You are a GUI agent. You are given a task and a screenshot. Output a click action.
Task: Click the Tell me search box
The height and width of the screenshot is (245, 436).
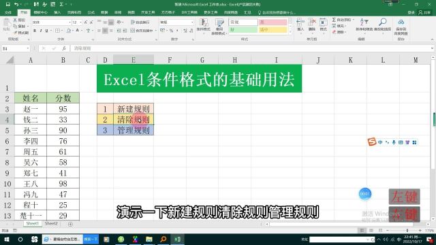click(277, 12)
